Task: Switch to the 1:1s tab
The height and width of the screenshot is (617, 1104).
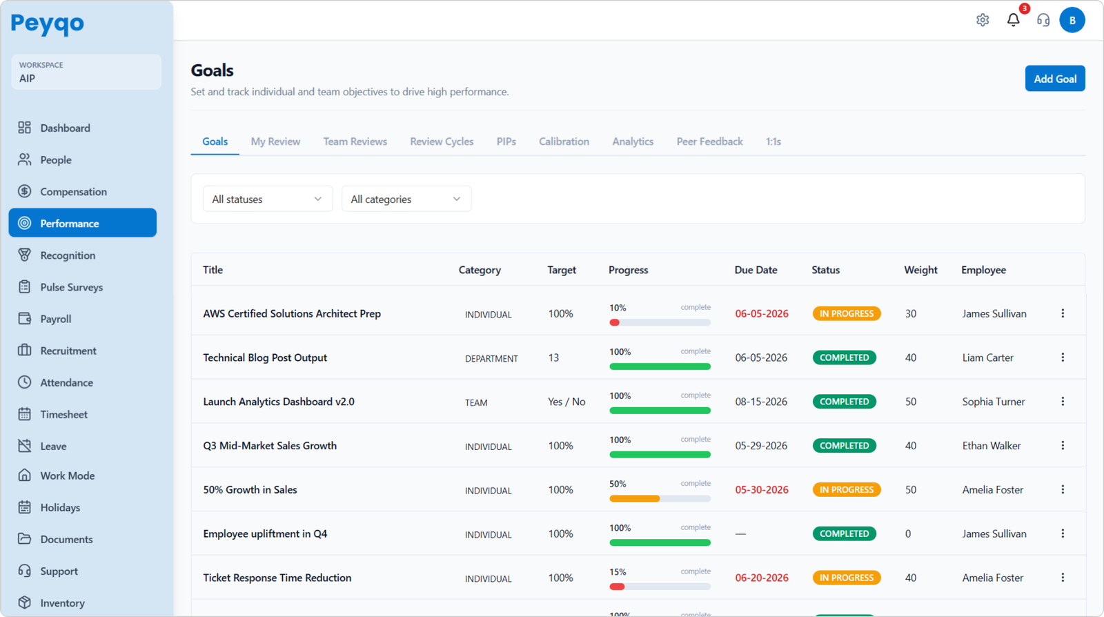Action: point(773,141)
